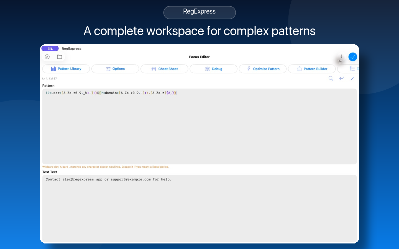Click the download/import tray icon
399x249 pixels.
342,57
